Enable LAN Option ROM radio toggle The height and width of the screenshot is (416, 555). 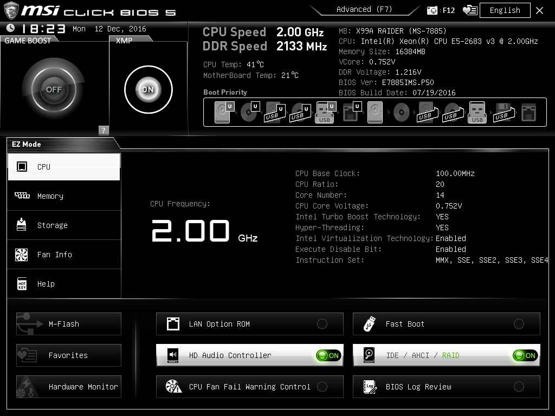[x=322, y=324]
